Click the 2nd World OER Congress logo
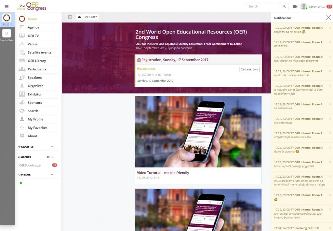This screenshot has height=231, width=333. pyautogui.click(x=32, y=7)
